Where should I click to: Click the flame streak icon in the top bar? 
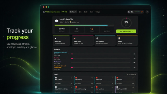(x=142, y=12)
